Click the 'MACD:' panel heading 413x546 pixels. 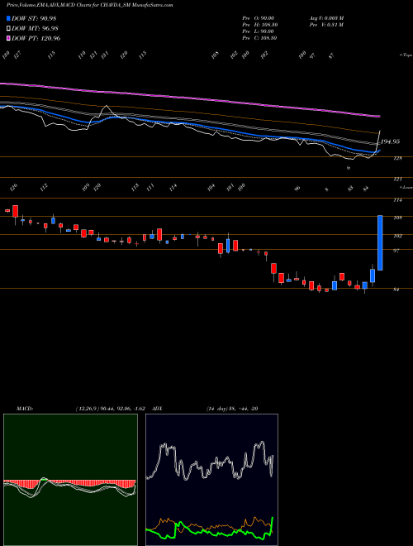pyautogui.click(x=24, y=409)
